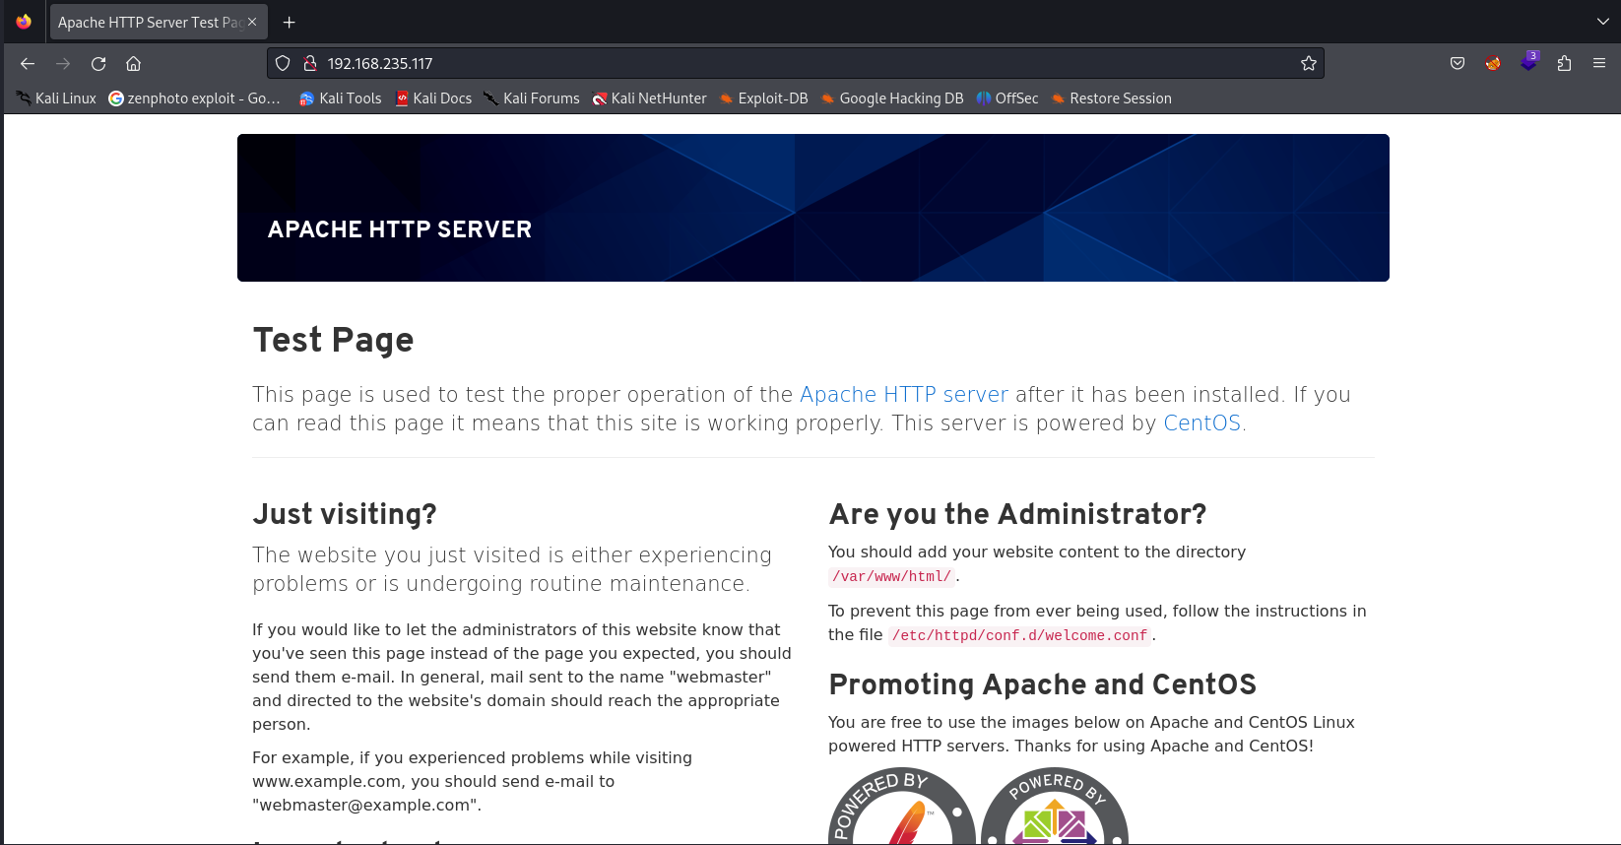Select the Apache HTTP Server Test Page tab
The width and height of the screenshot is (1621, 845).
click(x=148, y=23)
